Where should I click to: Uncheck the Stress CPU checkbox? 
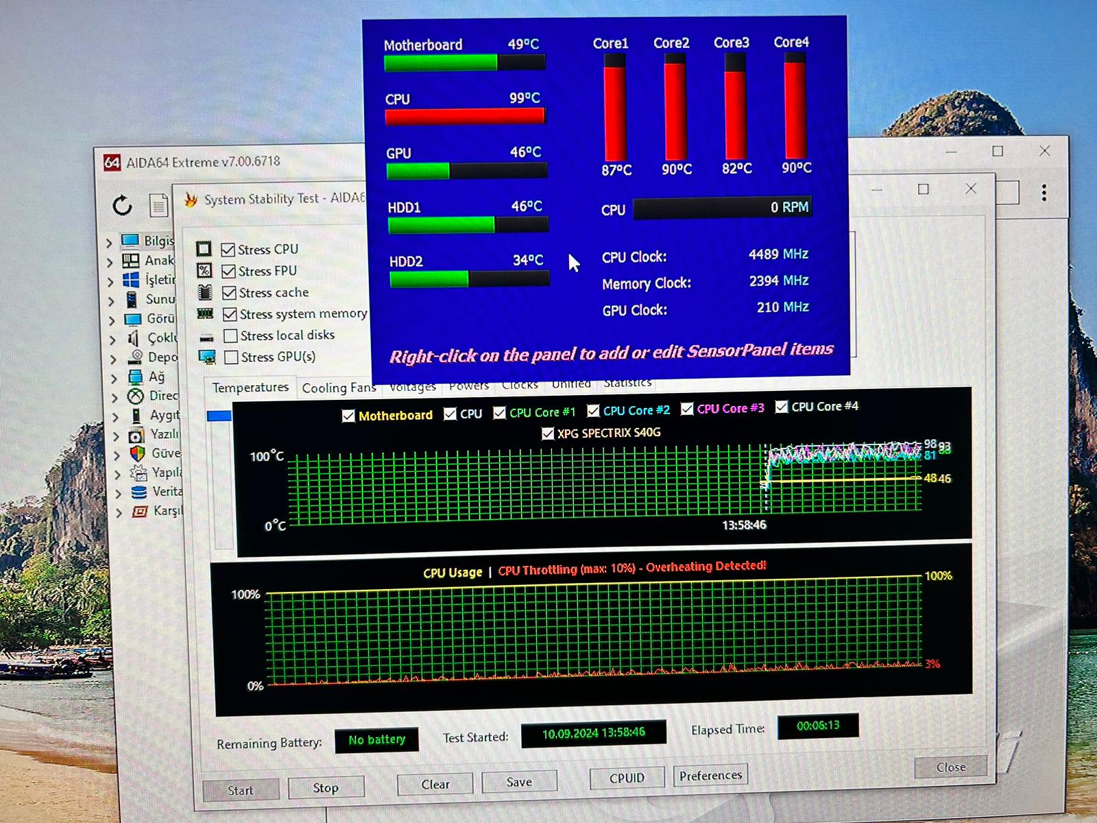coord(228,250)
